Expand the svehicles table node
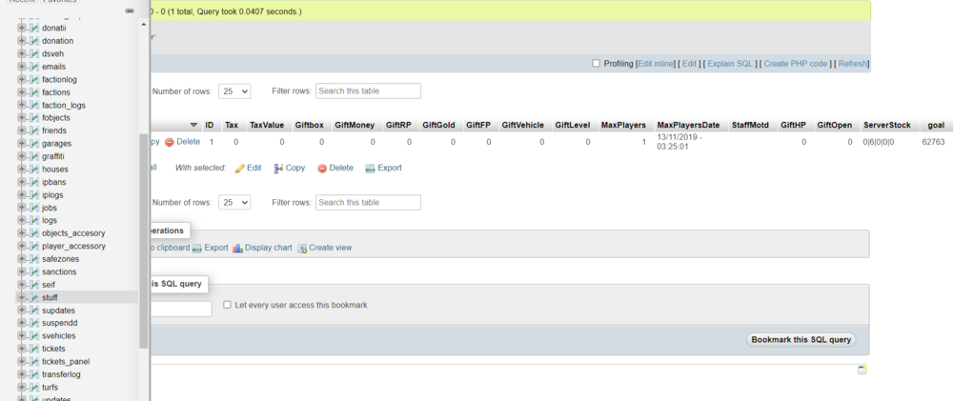 click(x=22, y=335)
